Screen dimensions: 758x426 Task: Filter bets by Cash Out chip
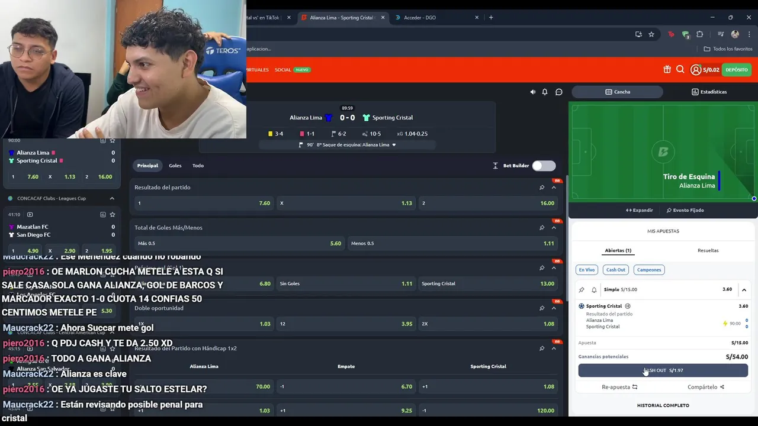pos(616,270)
